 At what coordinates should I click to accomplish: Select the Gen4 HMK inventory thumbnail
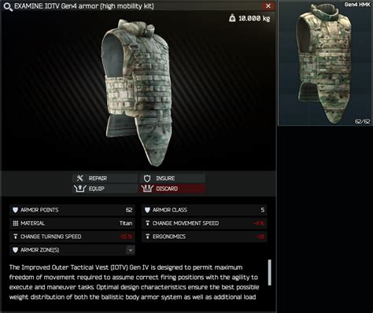(325, 63)
